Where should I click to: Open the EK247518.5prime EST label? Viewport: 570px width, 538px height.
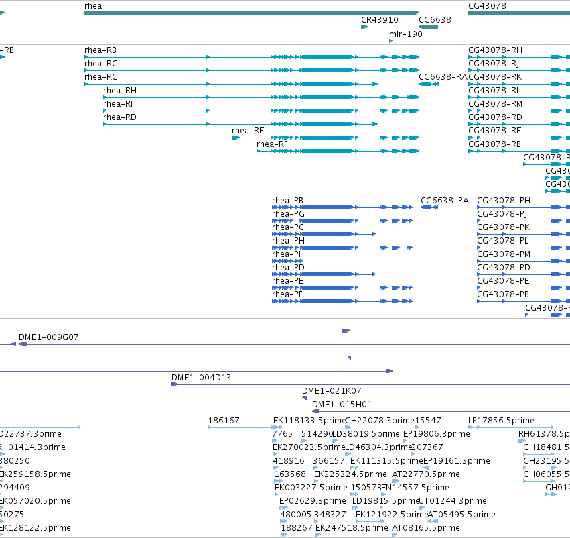tap(352, 528)
